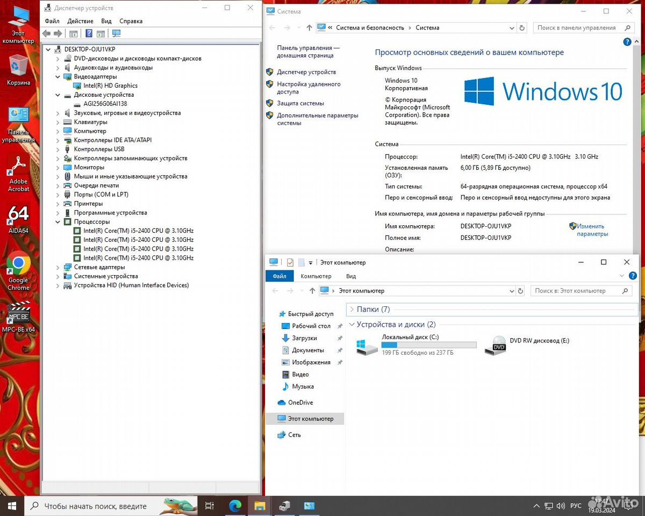Viewport: 645px width, 516px height.
Task: Expand the Папки (7) group in Explorer
Action: click(352, 309)
